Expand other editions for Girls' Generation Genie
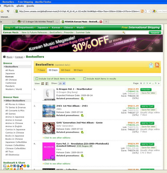Image resolution: width=167 pixels, height=173 pixels. (57, 138)
